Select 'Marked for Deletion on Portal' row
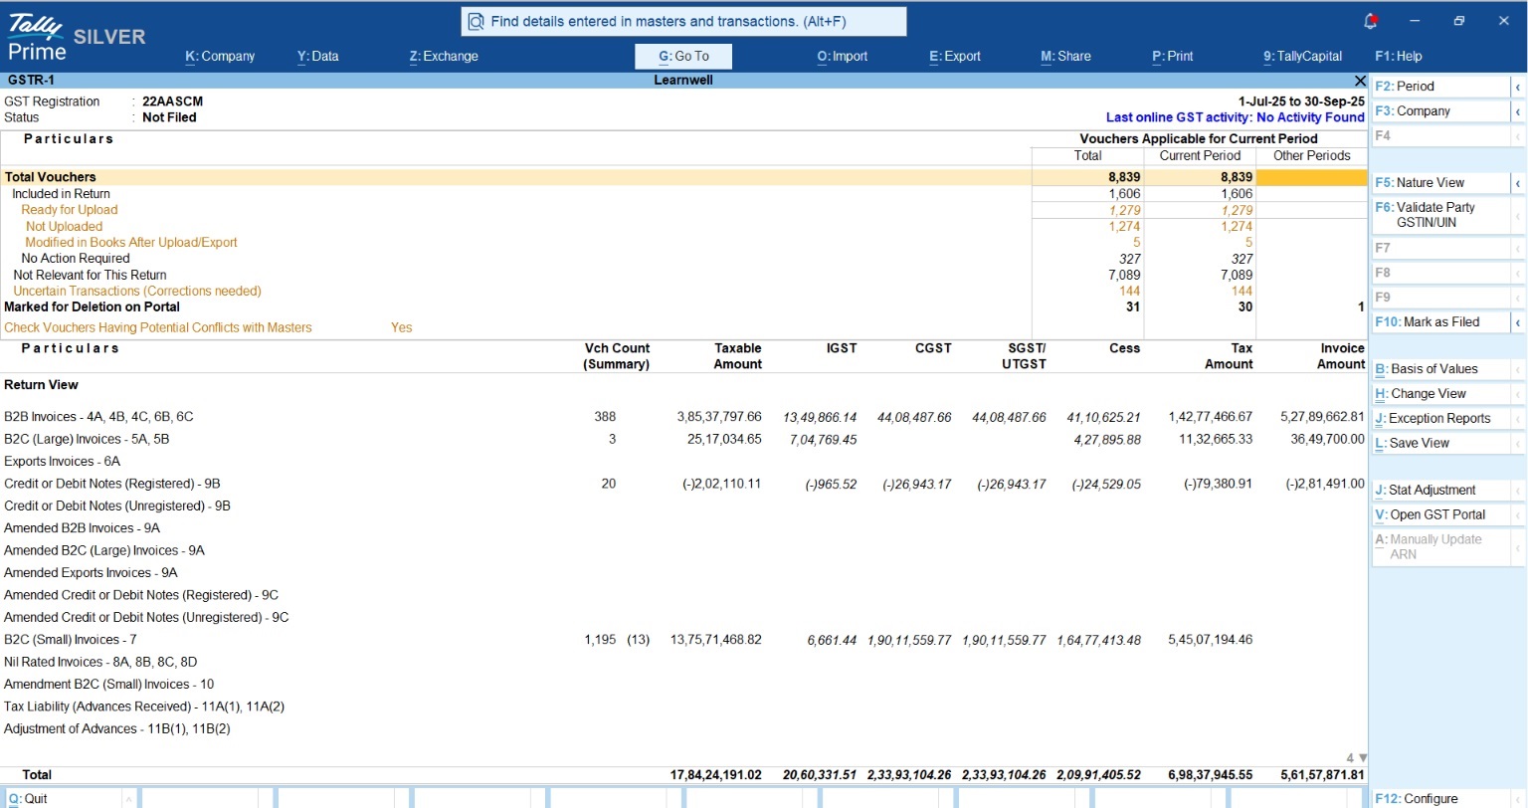The width and height of the screenshot is (1528, 808). [x=683, y=306]
